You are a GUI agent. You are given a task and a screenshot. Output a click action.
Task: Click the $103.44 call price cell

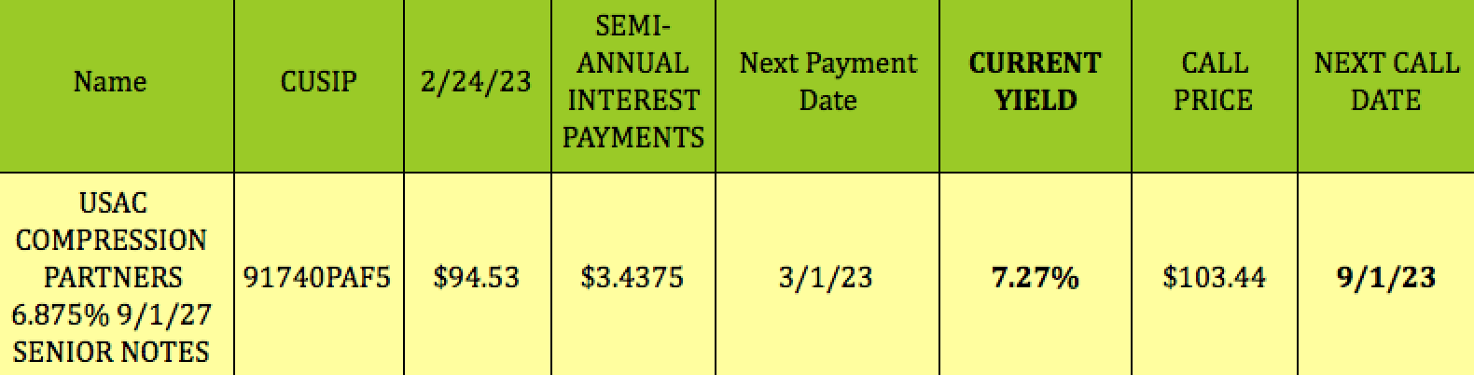(1214, 278)
